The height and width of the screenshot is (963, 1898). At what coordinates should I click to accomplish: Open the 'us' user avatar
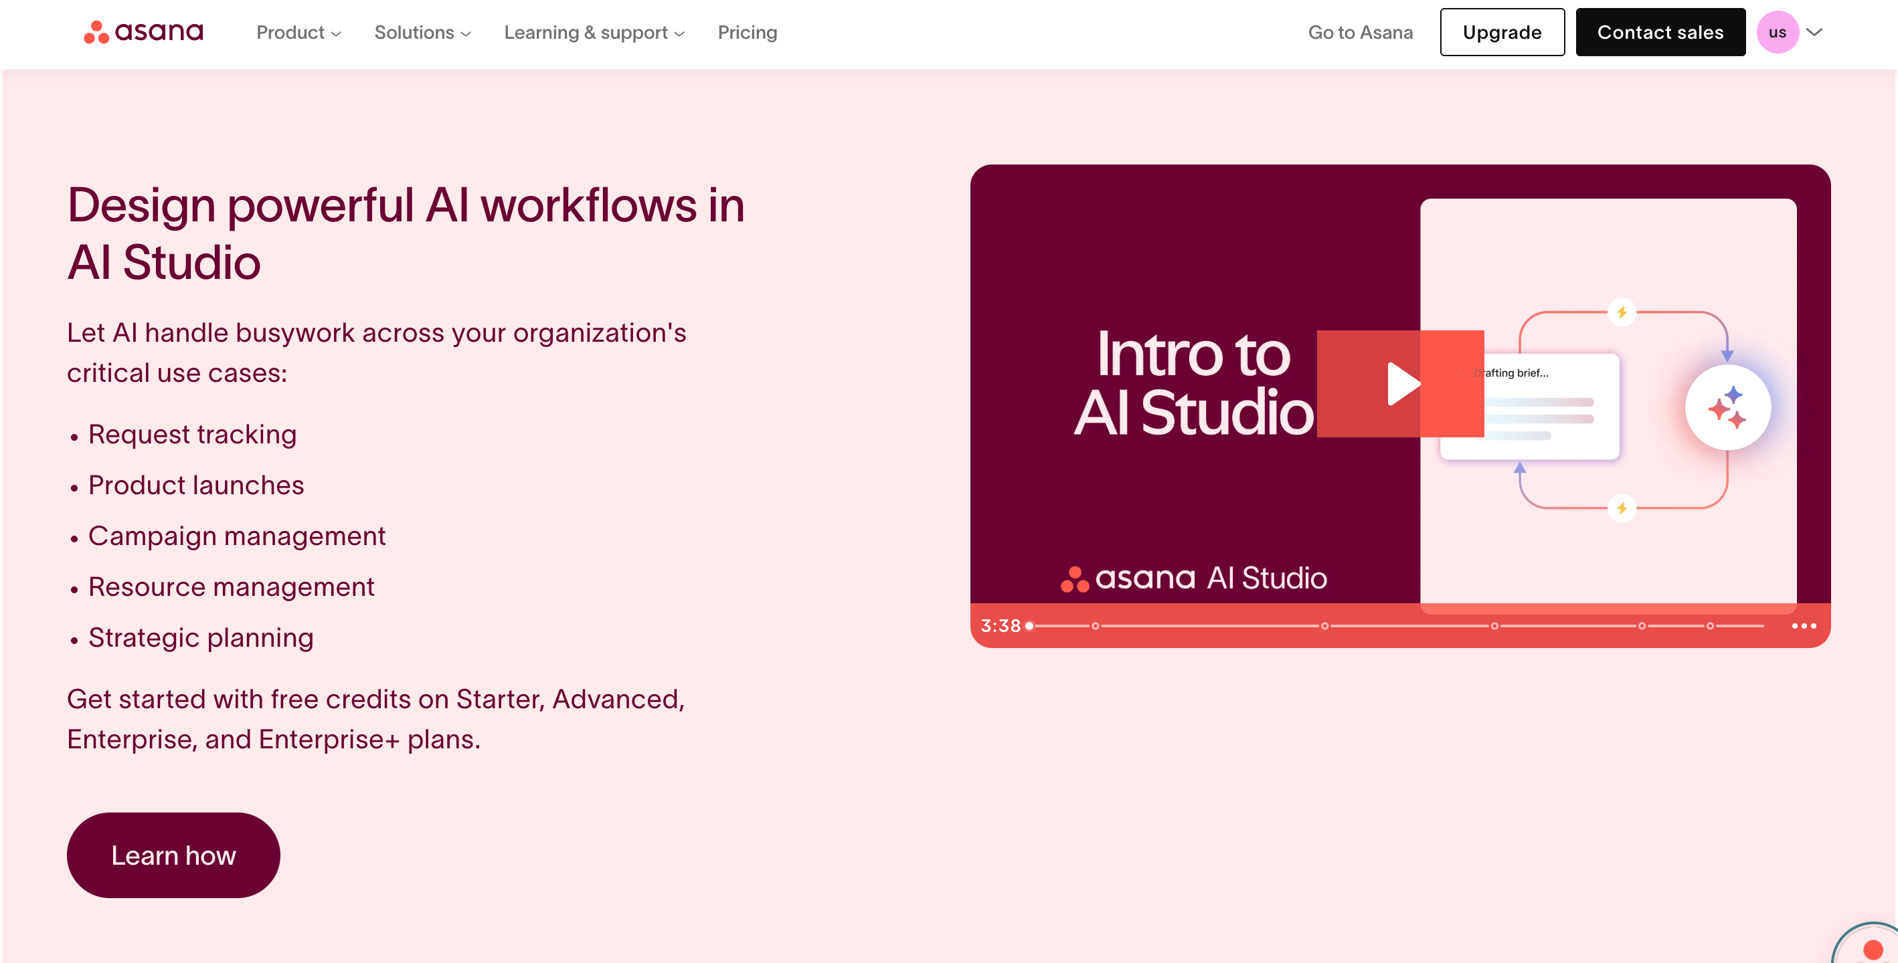coord(1777,32)
